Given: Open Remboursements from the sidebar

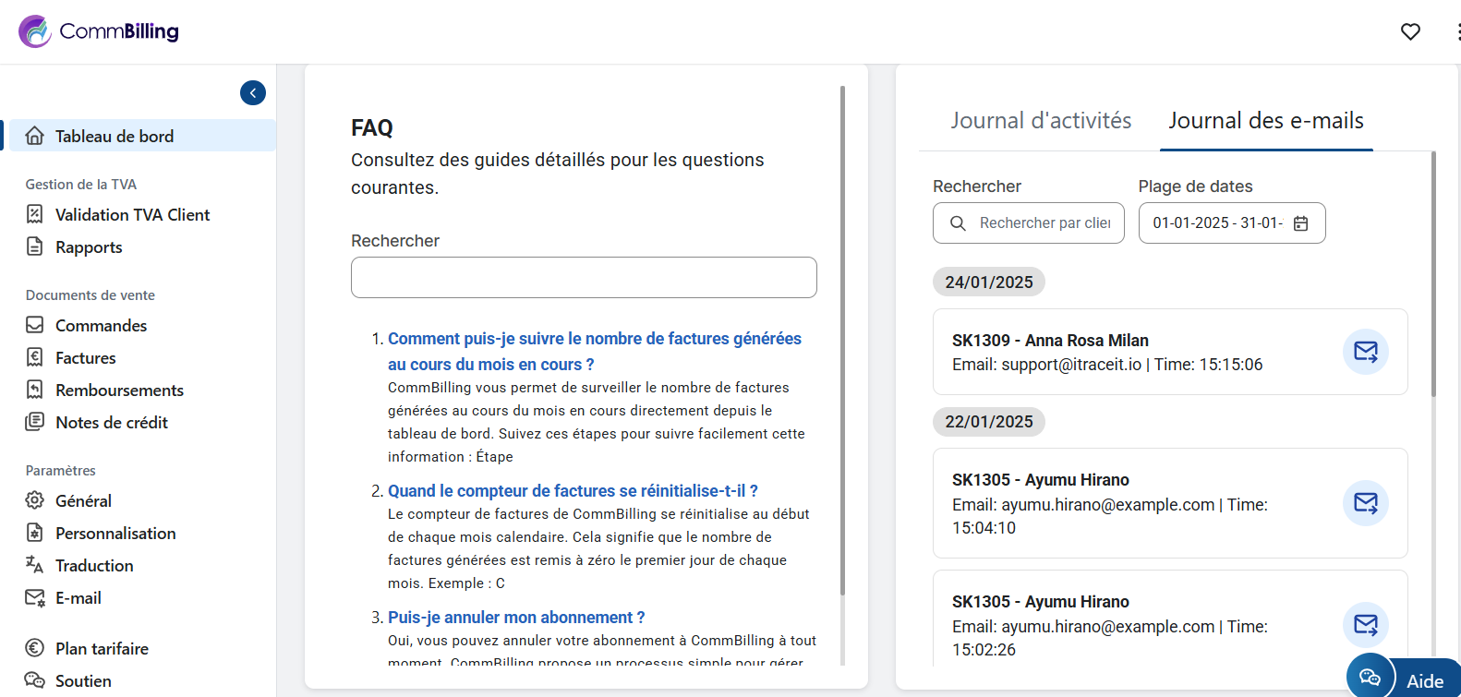Looking at the screenshot, I should click(x=119, y=390).
